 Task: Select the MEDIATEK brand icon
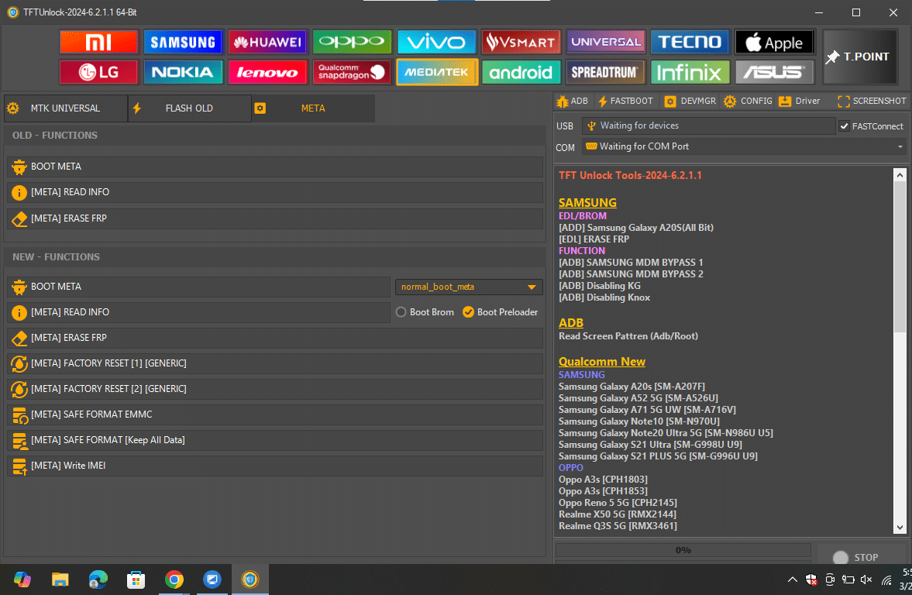tap(436, 72)
